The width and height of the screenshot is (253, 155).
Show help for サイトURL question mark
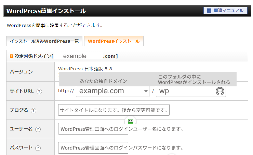pyautogui.click(x=39, y=91)
